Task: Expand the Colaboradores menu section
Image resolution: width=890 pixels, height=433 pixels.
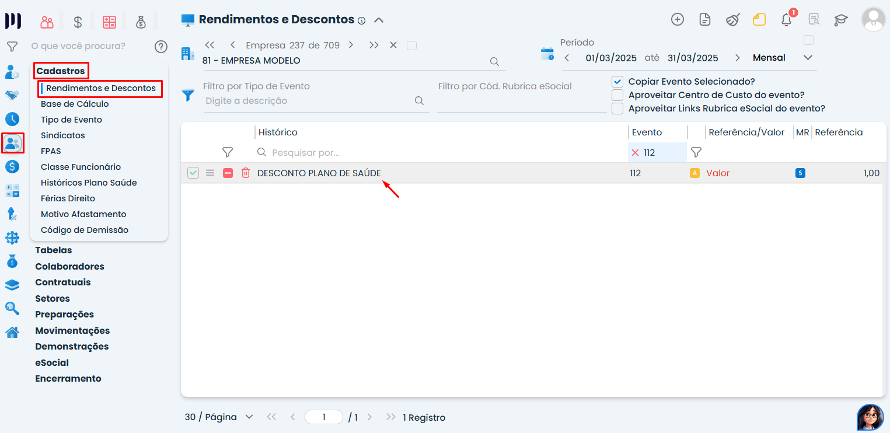Action: point(69,267)
